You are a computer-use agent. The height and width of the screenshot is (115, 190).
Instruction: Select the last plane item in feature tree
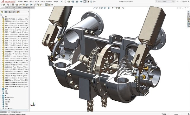pyautogui.click(x=6, y=106)
